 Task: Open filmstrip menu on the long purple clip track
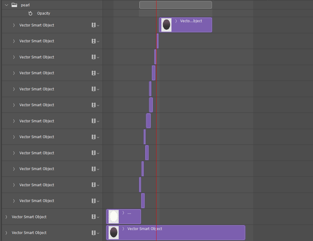(95, 233)
